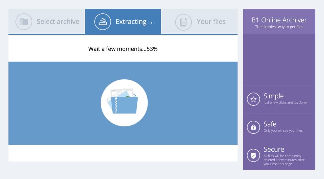Click the zipped folder illustration
This screenshot has width=324, height=179.
pyautogui.click(x=124, y=103)
